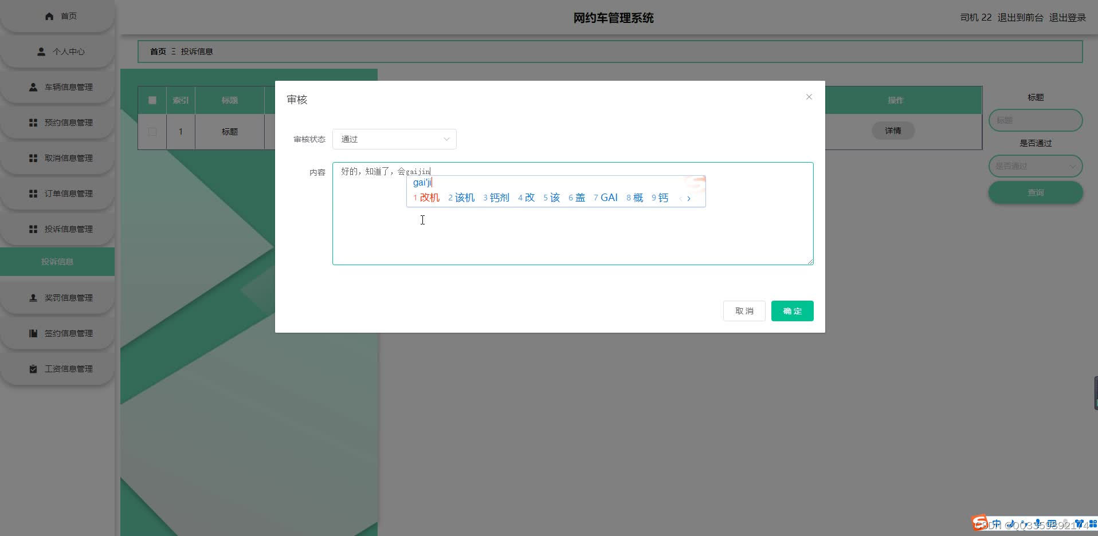Screen dimensions: 1098x536
Task: Click 首页 in the breadcrumb
Action: pyautogui.click(x=158, y=52)
